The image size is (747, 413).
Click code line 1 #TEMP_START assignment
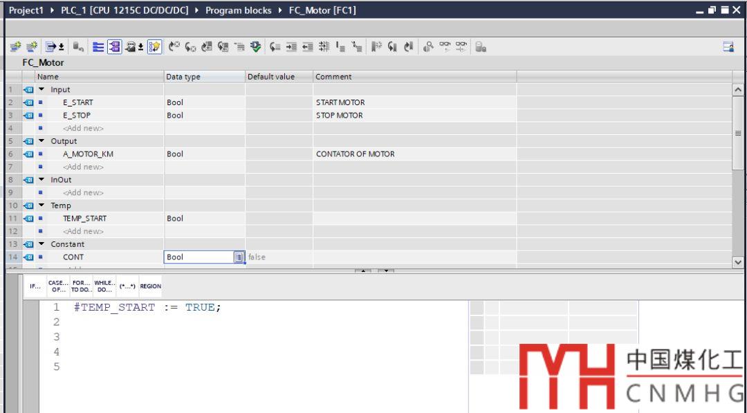coord(148,307)
